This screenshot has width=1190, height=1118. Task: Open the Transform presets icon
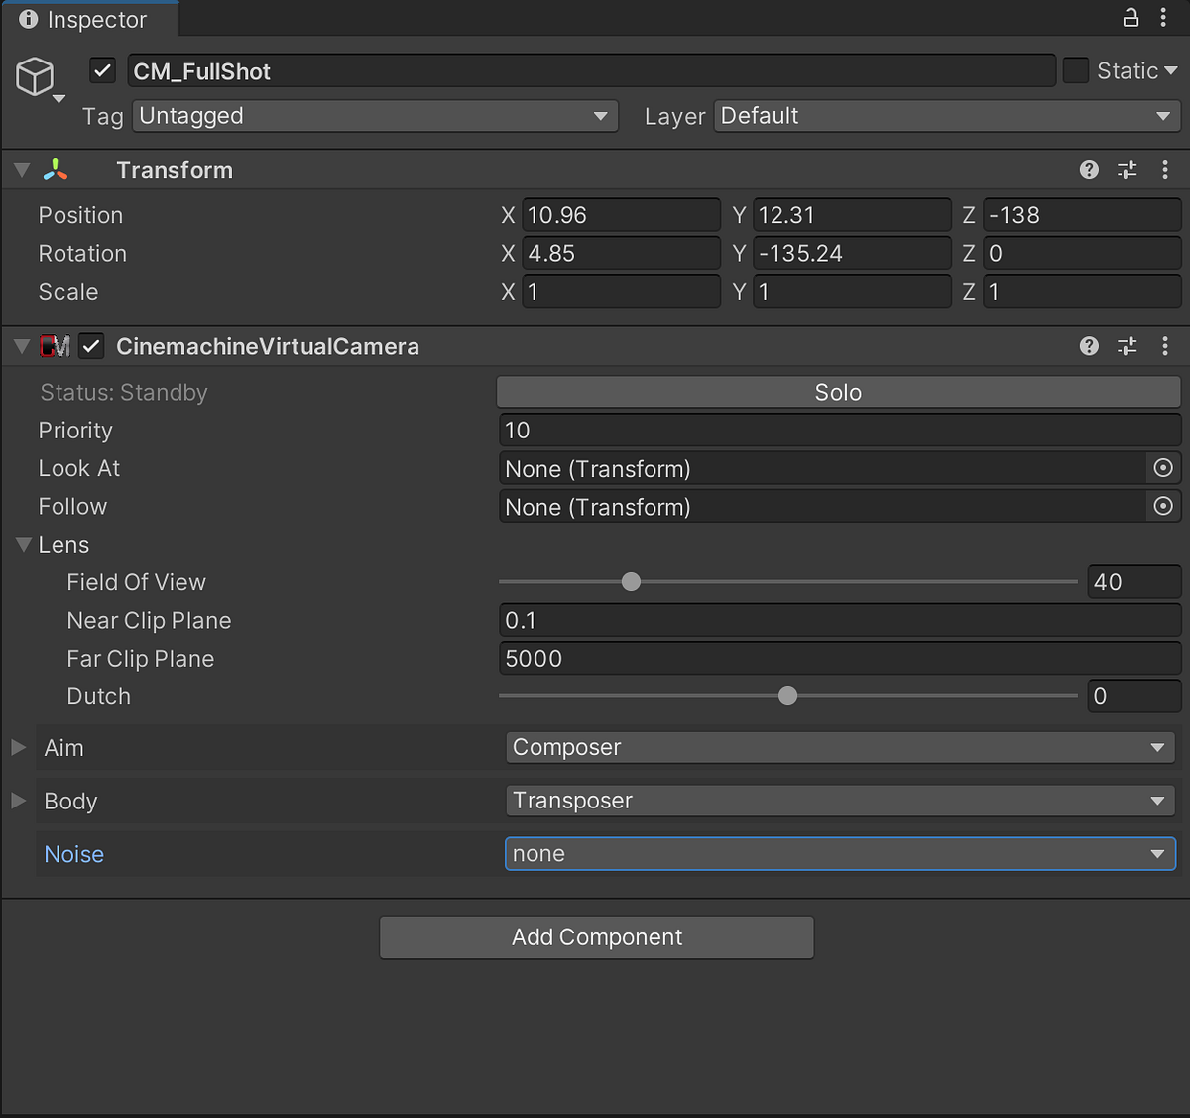pyautogui.click(x=1127, y=169)
